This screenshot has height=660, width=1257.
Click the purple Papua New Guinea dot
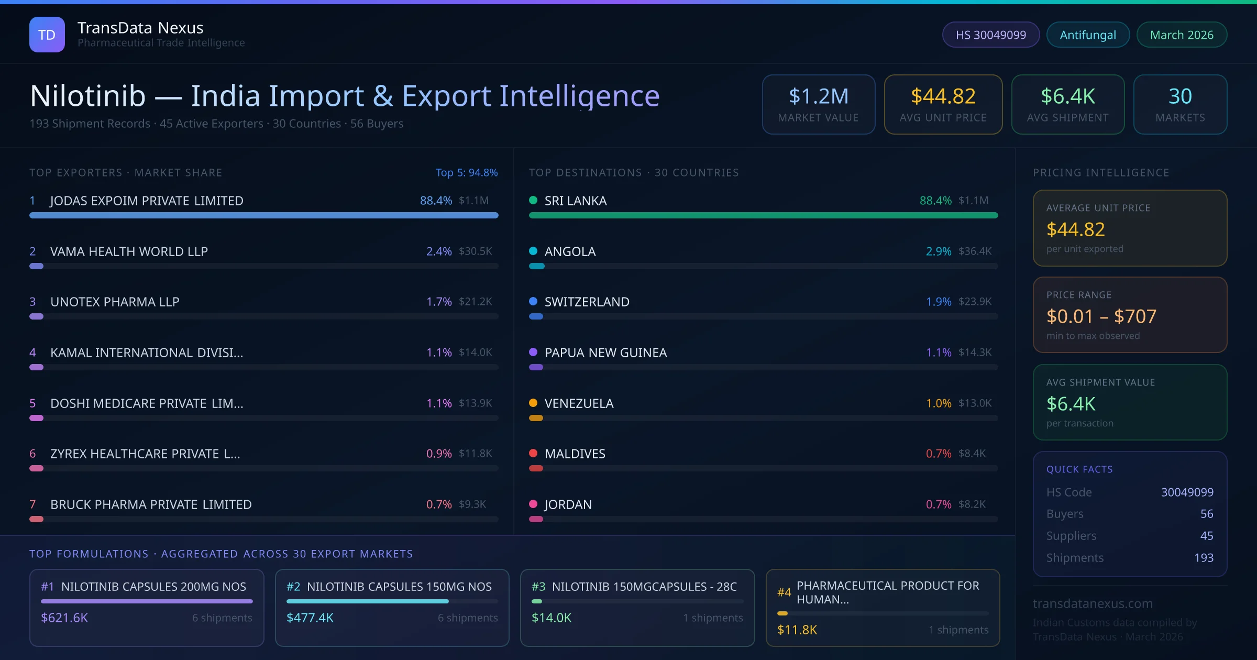click(533, 352)
